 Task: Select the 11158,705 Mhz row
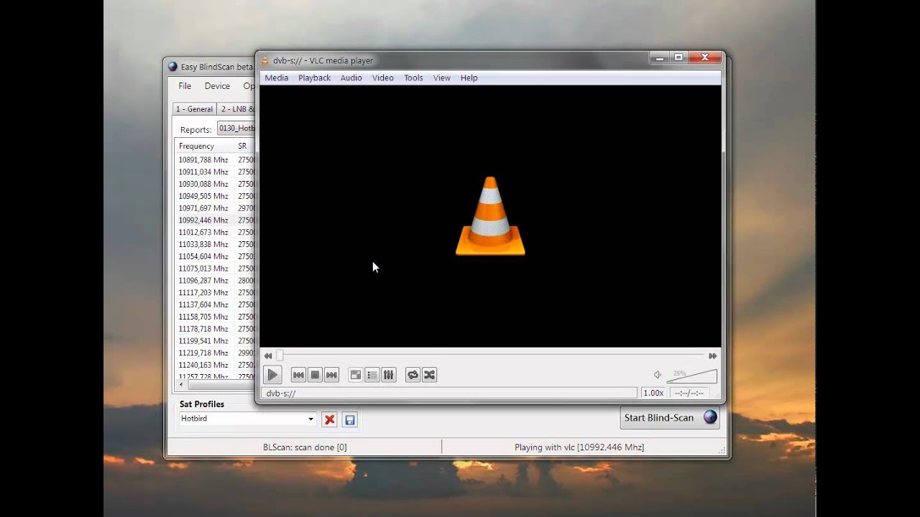click(x=216, y=317)
